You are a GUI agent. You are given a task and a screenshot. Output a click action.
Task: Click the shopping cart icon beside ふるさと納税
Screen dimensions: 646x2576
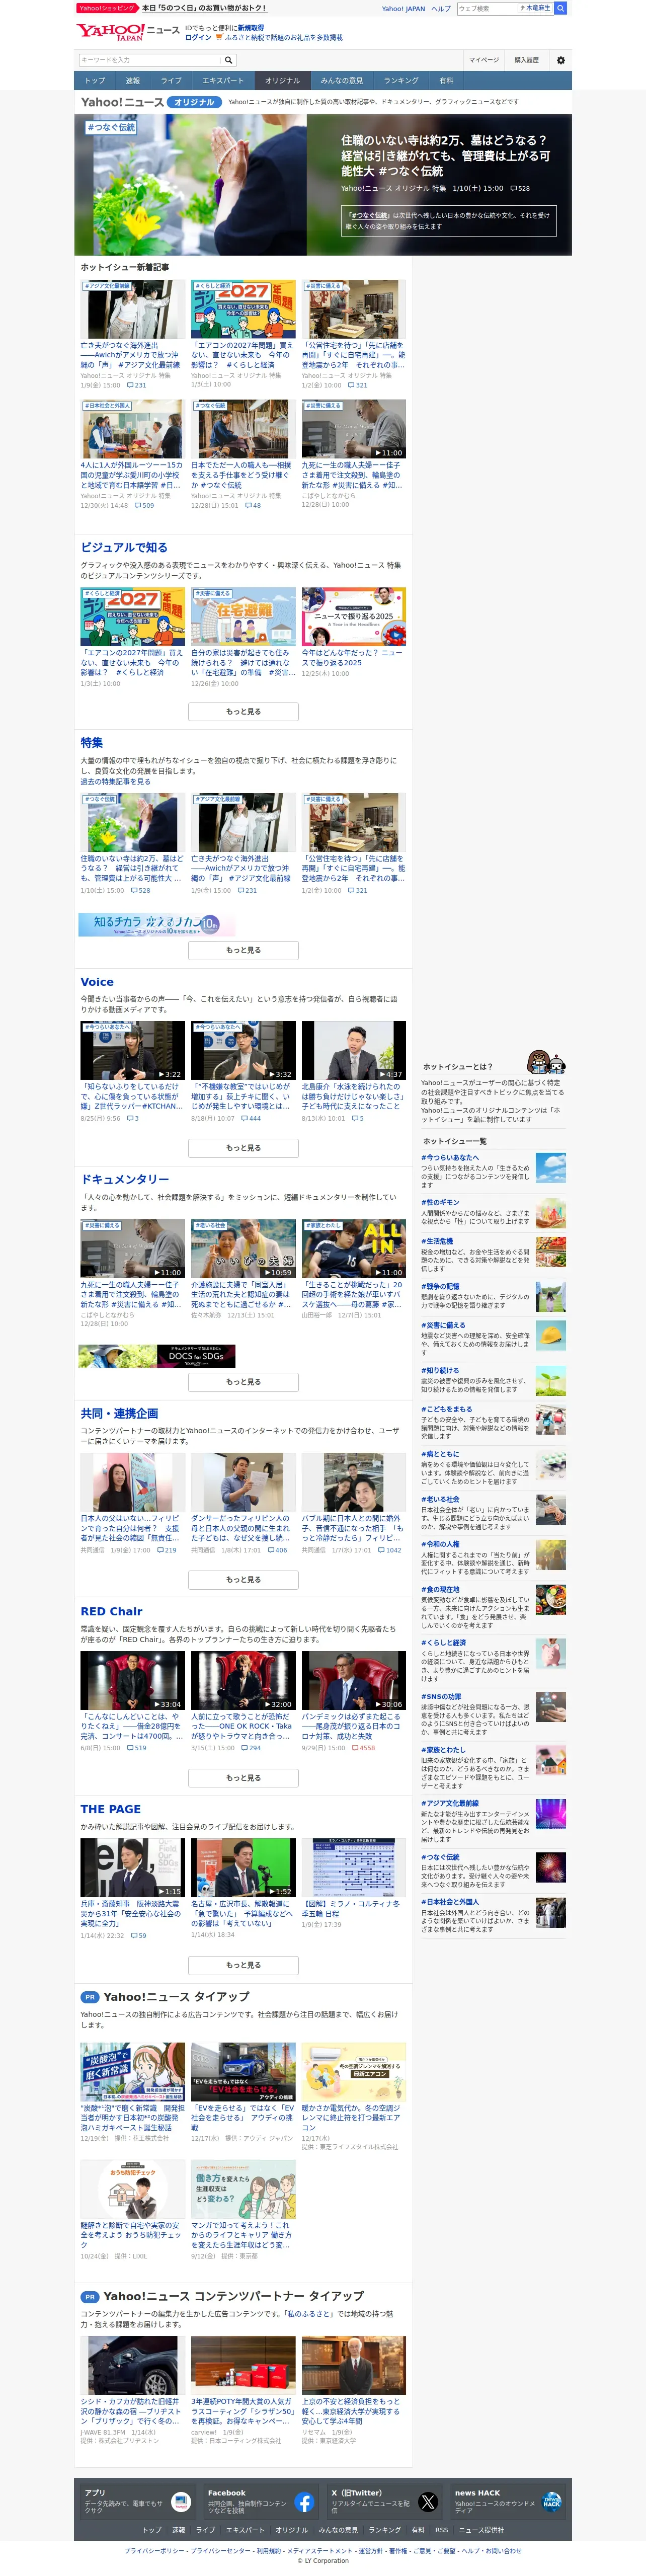click(219, 38)
